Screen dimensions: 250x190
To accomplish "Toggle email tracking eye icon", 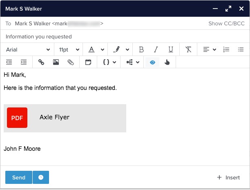I will (x=152, y=62).
